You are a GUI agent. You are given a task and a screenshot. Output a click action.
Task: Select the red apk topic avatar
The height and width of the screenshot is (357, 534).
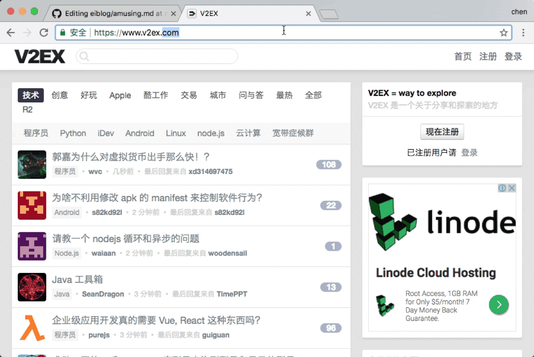click(32, 205)
